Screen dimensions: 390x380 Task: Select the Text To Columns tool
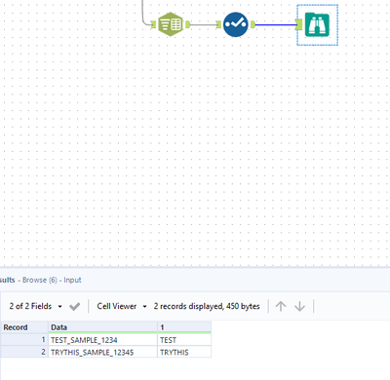(x=171, y=24)
